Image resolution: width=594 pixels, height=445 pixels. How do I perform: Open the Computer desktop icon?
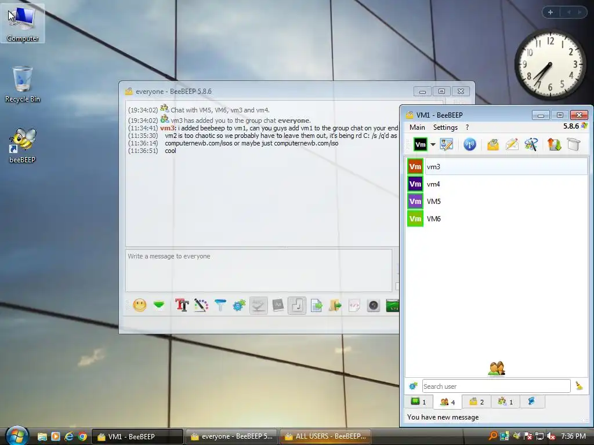(x=23, y=23)
